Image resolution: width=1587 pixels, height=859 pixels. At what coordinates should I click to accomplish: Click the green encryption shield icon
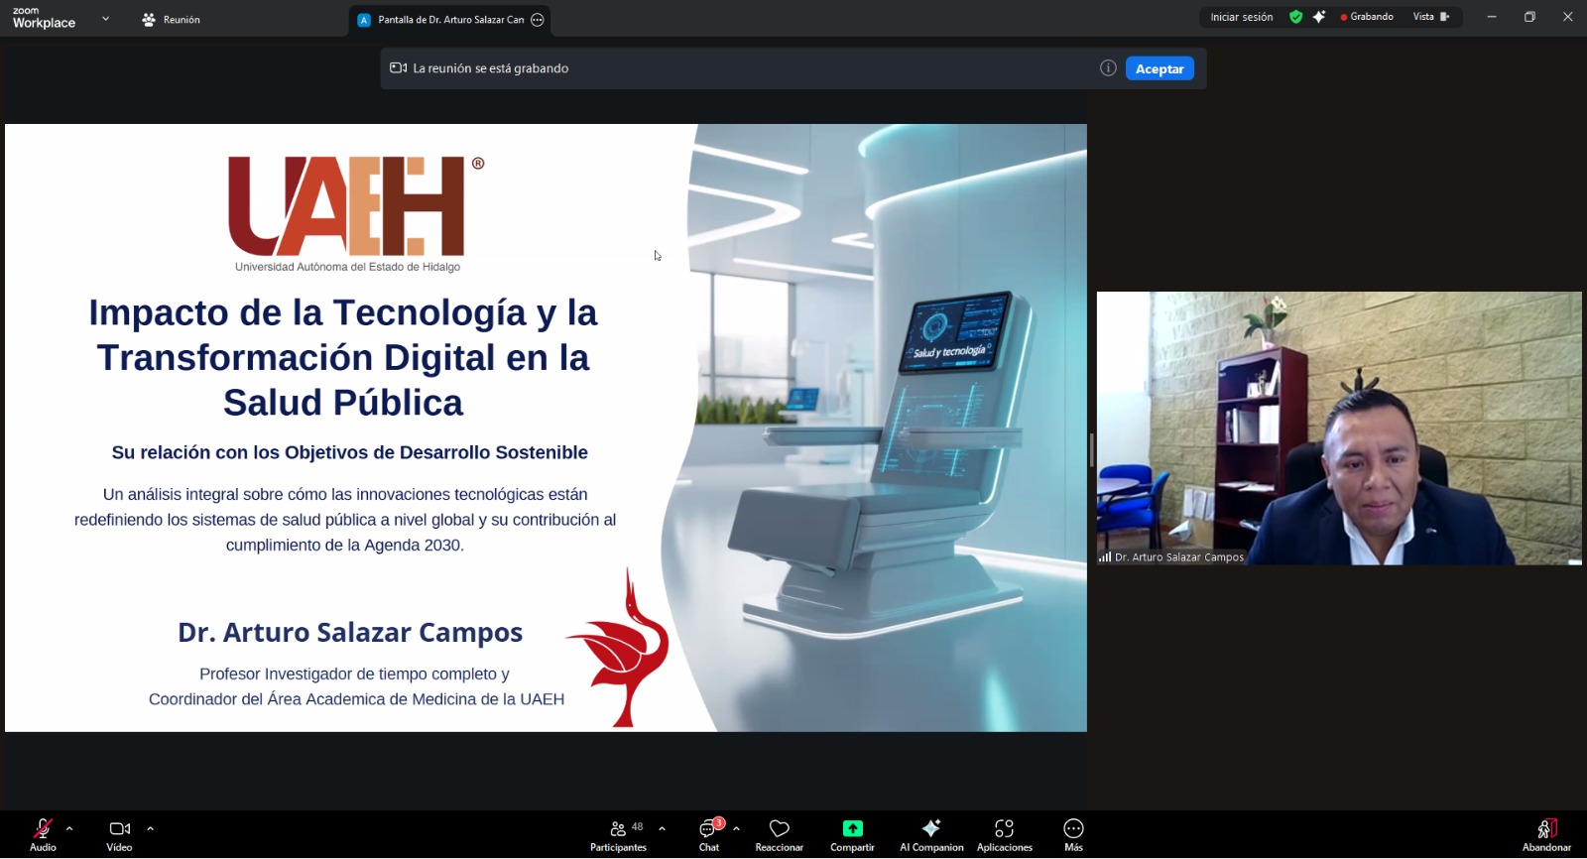tap(1295, 17)
